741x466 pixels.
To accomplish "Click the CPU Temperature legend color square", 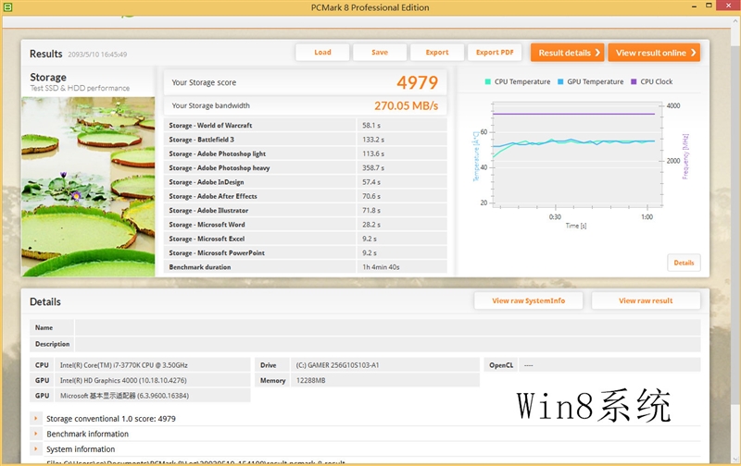I will [x=488, y=82].
